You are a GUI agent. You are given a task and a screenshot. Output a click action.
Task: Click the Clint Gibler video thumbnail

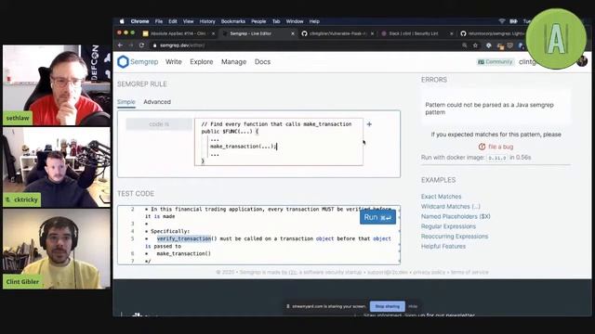click(x=57, y=249)
